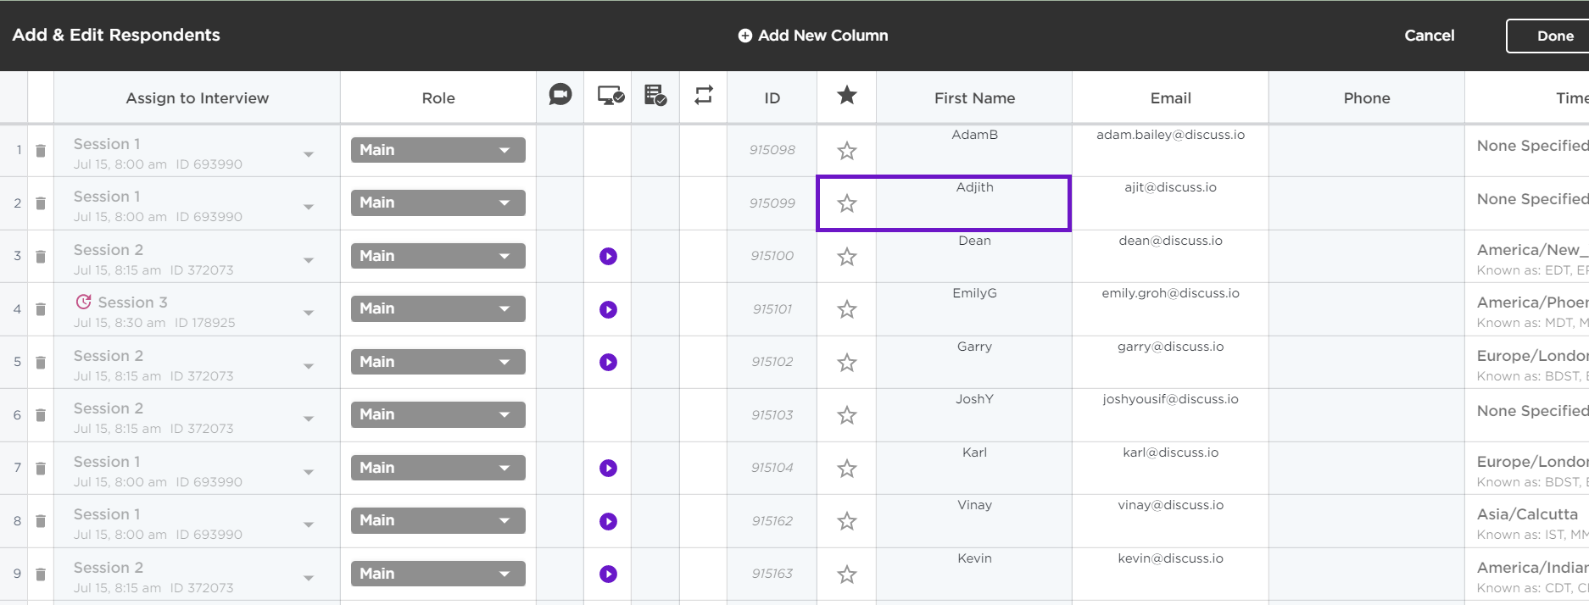This screenshot has height=605, width=1589.
Task: Click the filled star column header
Action: pos(846,95)
